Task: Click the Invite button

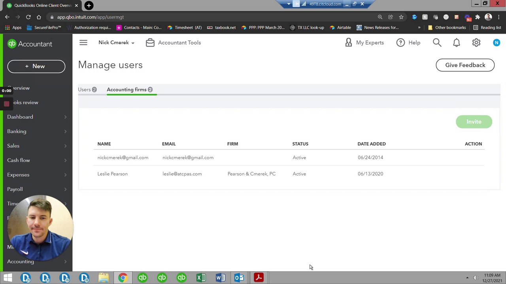Action: pyautogui.click(x=474, y=122)
